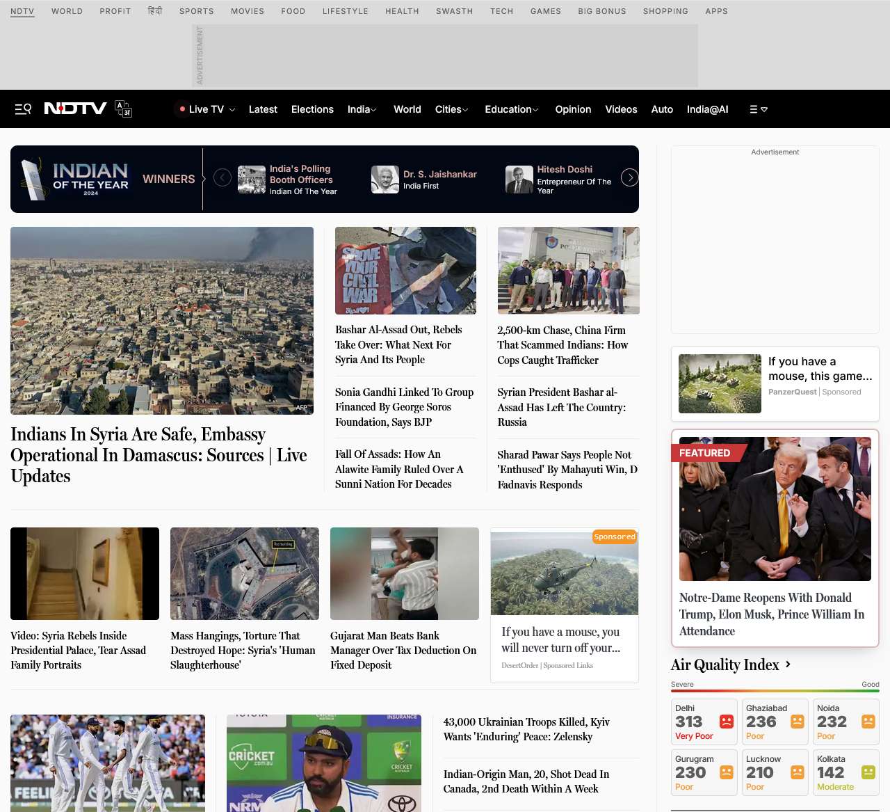Open the MOVIES link in top bar
The image size is (890, 812).
(248, 11)
